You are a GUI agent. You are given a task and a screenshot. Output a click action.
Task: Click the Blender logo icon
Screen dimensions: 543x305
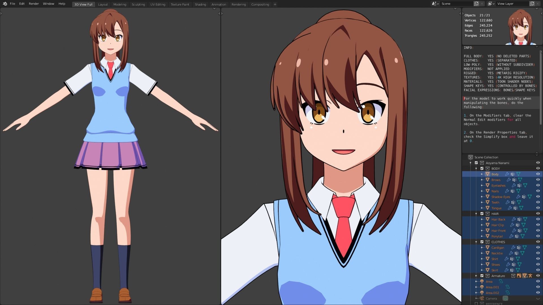click(5, 4)
